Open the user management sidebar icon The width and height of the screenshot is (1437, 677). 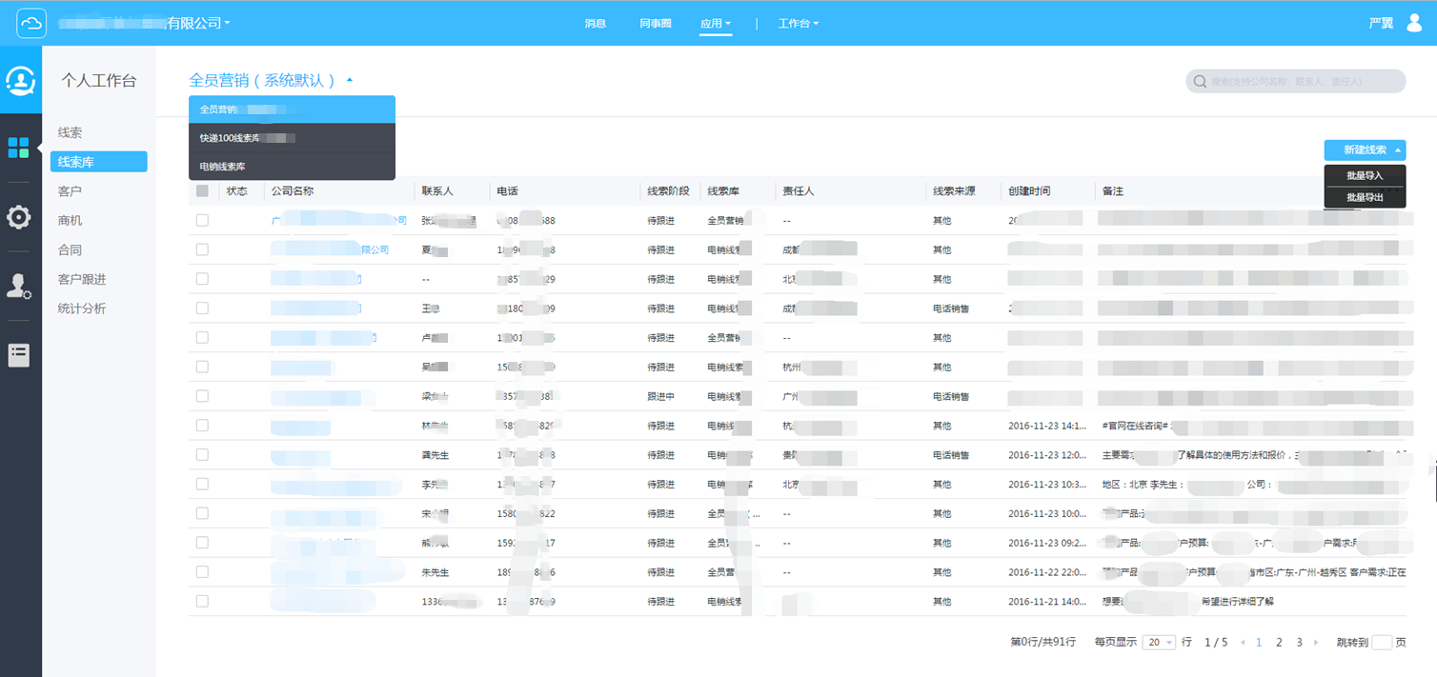19,286
